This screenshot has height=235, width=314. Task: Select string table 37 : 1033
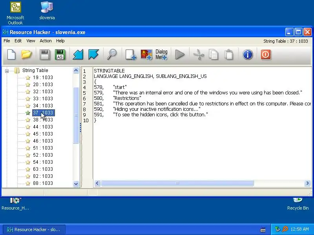point(43,113)
